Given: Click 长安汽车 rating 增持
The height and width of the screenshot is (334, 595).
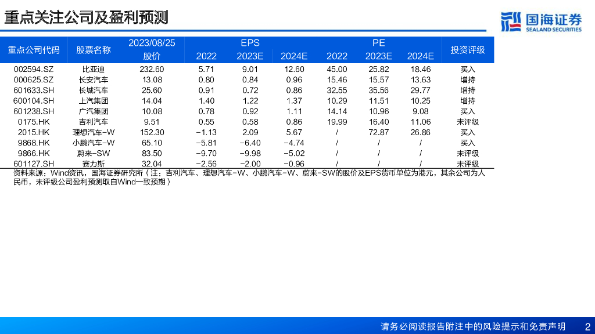Looking at the screenshot, I should [468, 80].
